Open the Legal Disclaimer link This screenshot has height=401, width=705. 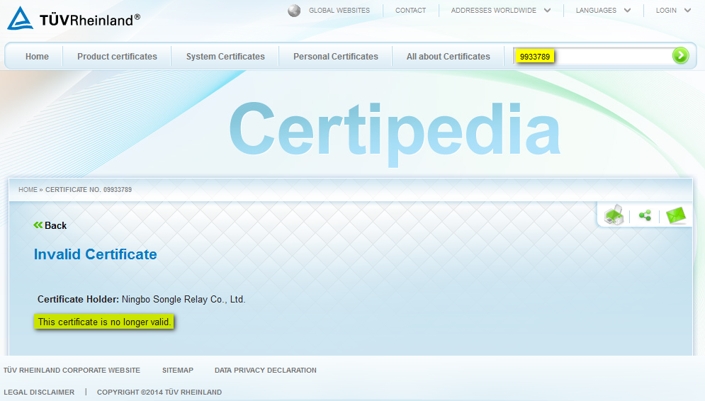39,392
